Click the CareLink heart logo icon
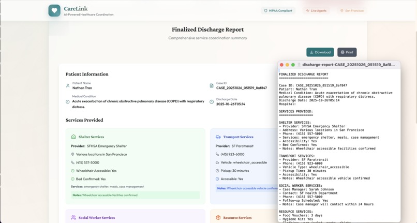 54,11
